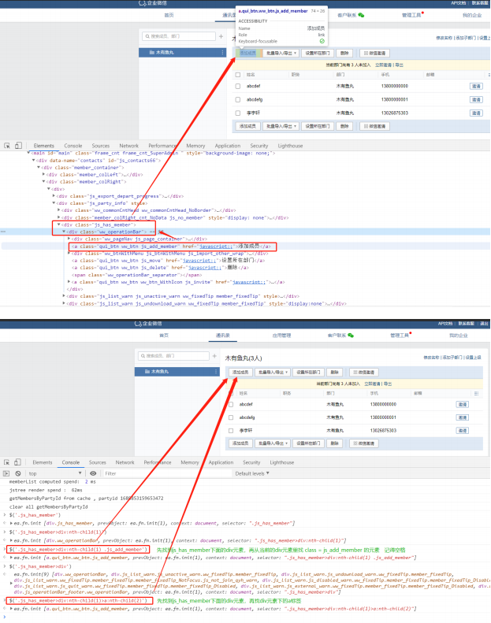Expand the ww_btnWithMenu js_import_other_wrap node

click(x=69, y=253)
